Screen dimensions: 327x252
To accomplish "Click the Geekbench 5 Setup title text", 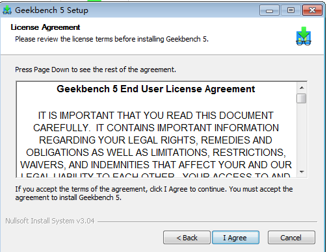I will click(51, 10).
